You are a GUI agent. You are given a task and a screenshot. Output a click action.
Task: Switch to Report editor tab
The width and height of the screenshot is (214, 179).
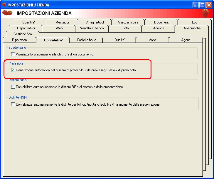coord(26,28)
